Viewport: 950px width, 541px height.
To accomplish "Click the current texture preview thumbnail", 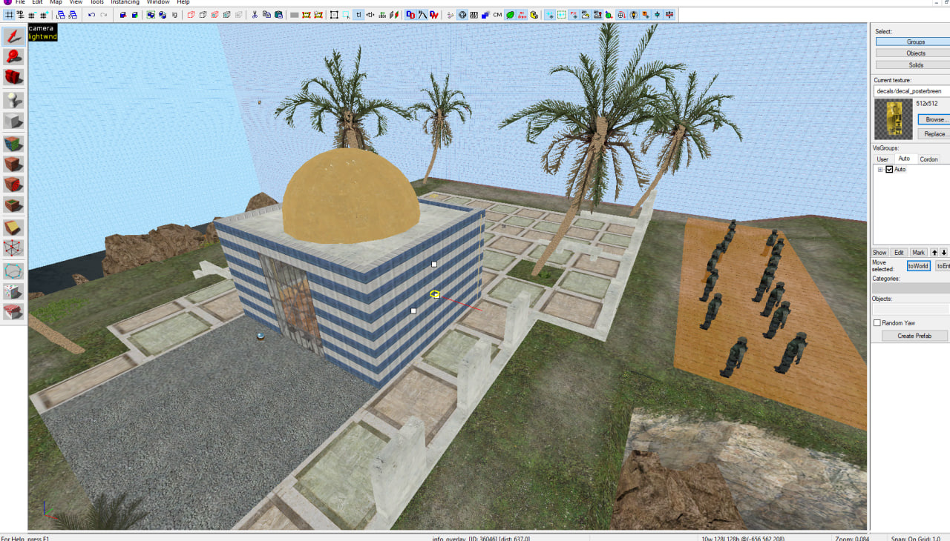I will click(x=893, y=119).
